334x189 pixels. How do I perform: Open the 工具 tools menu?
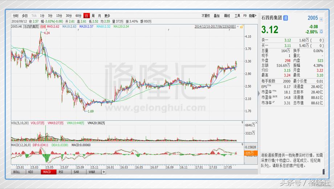[x=237, y=16]
